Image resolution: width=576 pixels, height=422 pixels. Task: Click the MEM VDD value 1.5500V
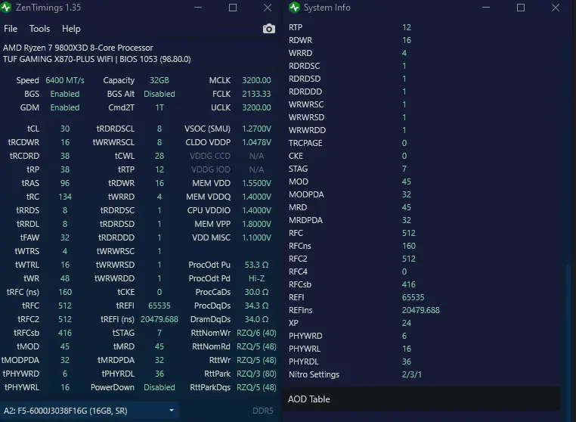(x=256, y=183)
